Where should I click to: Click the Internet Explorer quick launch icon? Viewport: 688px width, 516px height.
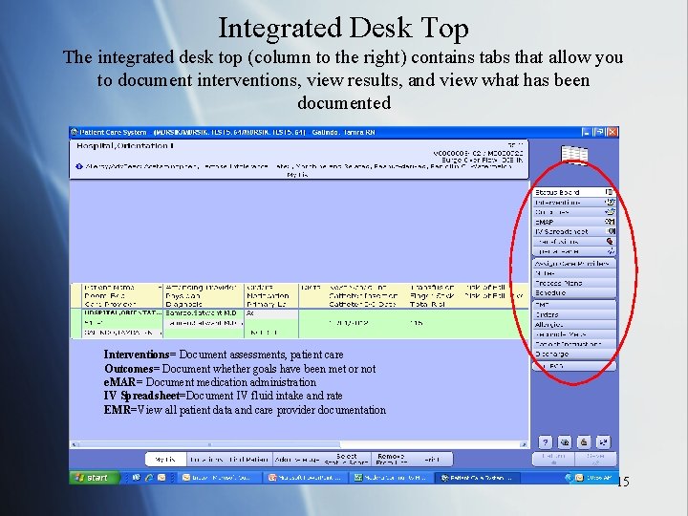(149, 478)
